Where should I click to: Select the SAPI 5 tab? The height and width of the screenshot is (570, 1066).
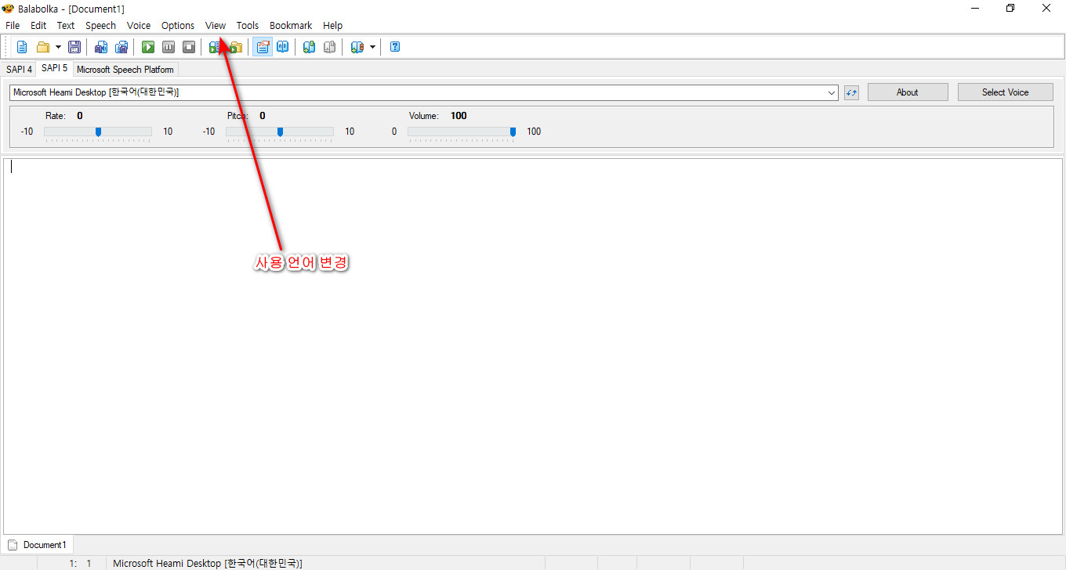click(x=55, y=68)
